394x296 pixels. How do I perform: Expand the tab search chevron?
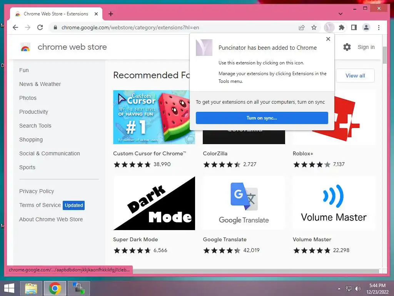[x=340, y=14]
